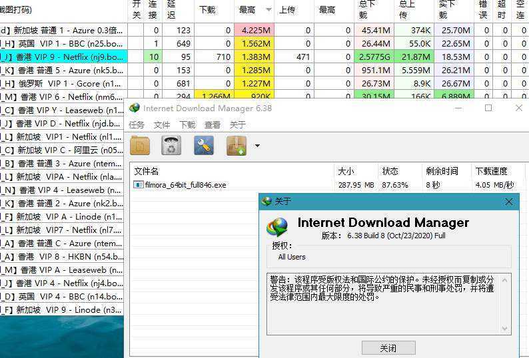Select the 新加坡 VIP C - 阿里云 server row
The height and width of the screenshot is (358, 529).
click(x=62, y=150)
